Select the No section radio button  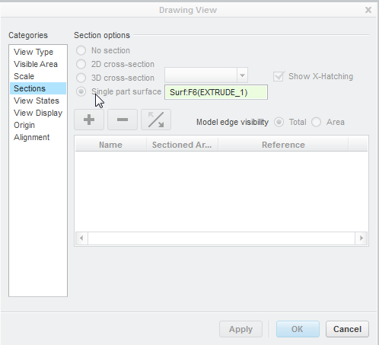pyautogui.click(x=81, y=50)
